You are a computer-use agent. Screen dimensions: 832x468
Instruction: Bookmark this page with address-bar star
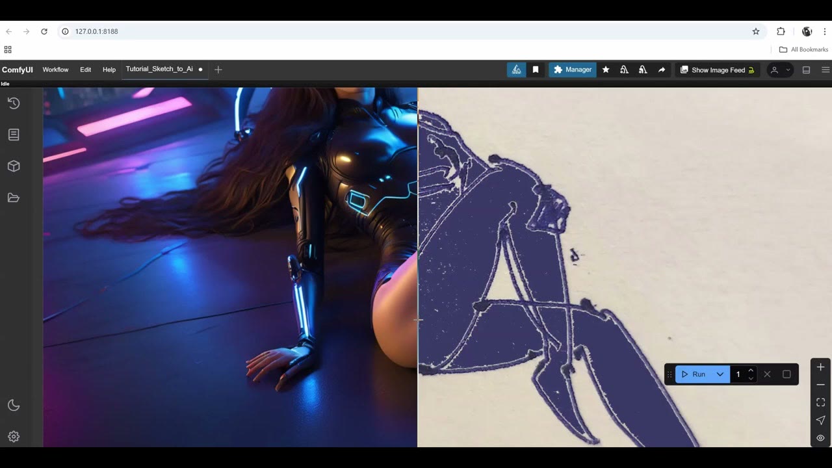coord(756,31)
